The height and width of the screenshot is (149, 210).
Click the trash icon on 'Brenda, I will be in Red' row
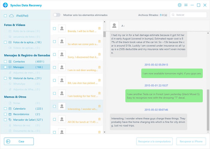pos(99,28)
